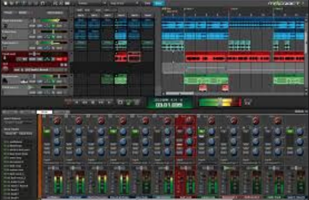Click the play button in transport

tap(93, 102)
